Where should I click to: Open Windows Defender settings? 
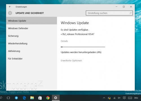click(x=32, y=28)
